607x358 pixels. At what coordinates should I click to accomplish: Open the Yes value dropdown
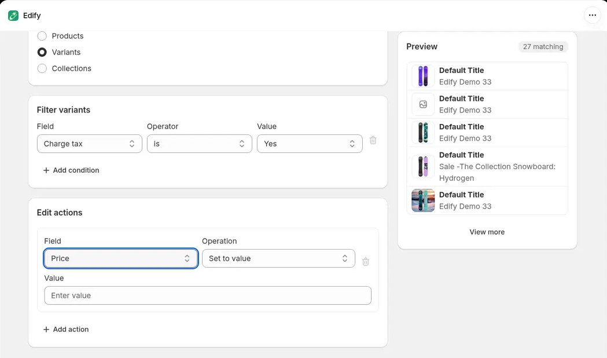click(x=310, y=144)
